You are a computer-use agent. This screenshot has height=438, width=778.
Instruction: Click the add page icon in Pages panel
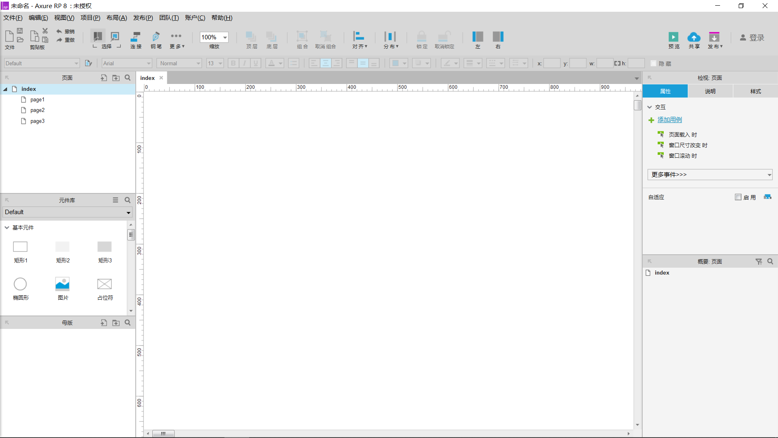pos(104,78)
